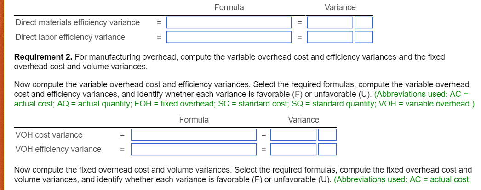The height and width of the screenshot is (190, 481).
Task: Click the VOH cost variance amount field
Action: click(293, 135)
